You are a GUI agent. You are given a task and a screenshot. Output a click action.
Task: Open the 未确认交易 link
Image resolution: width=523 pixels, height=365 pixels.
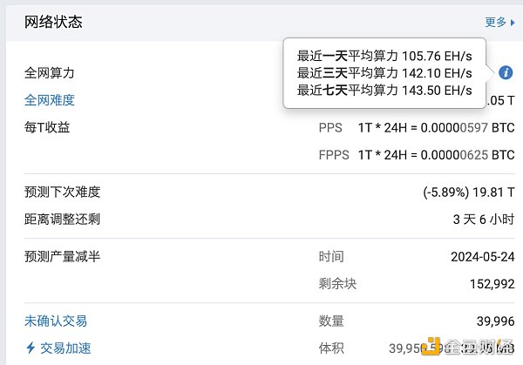click(56, 321)
